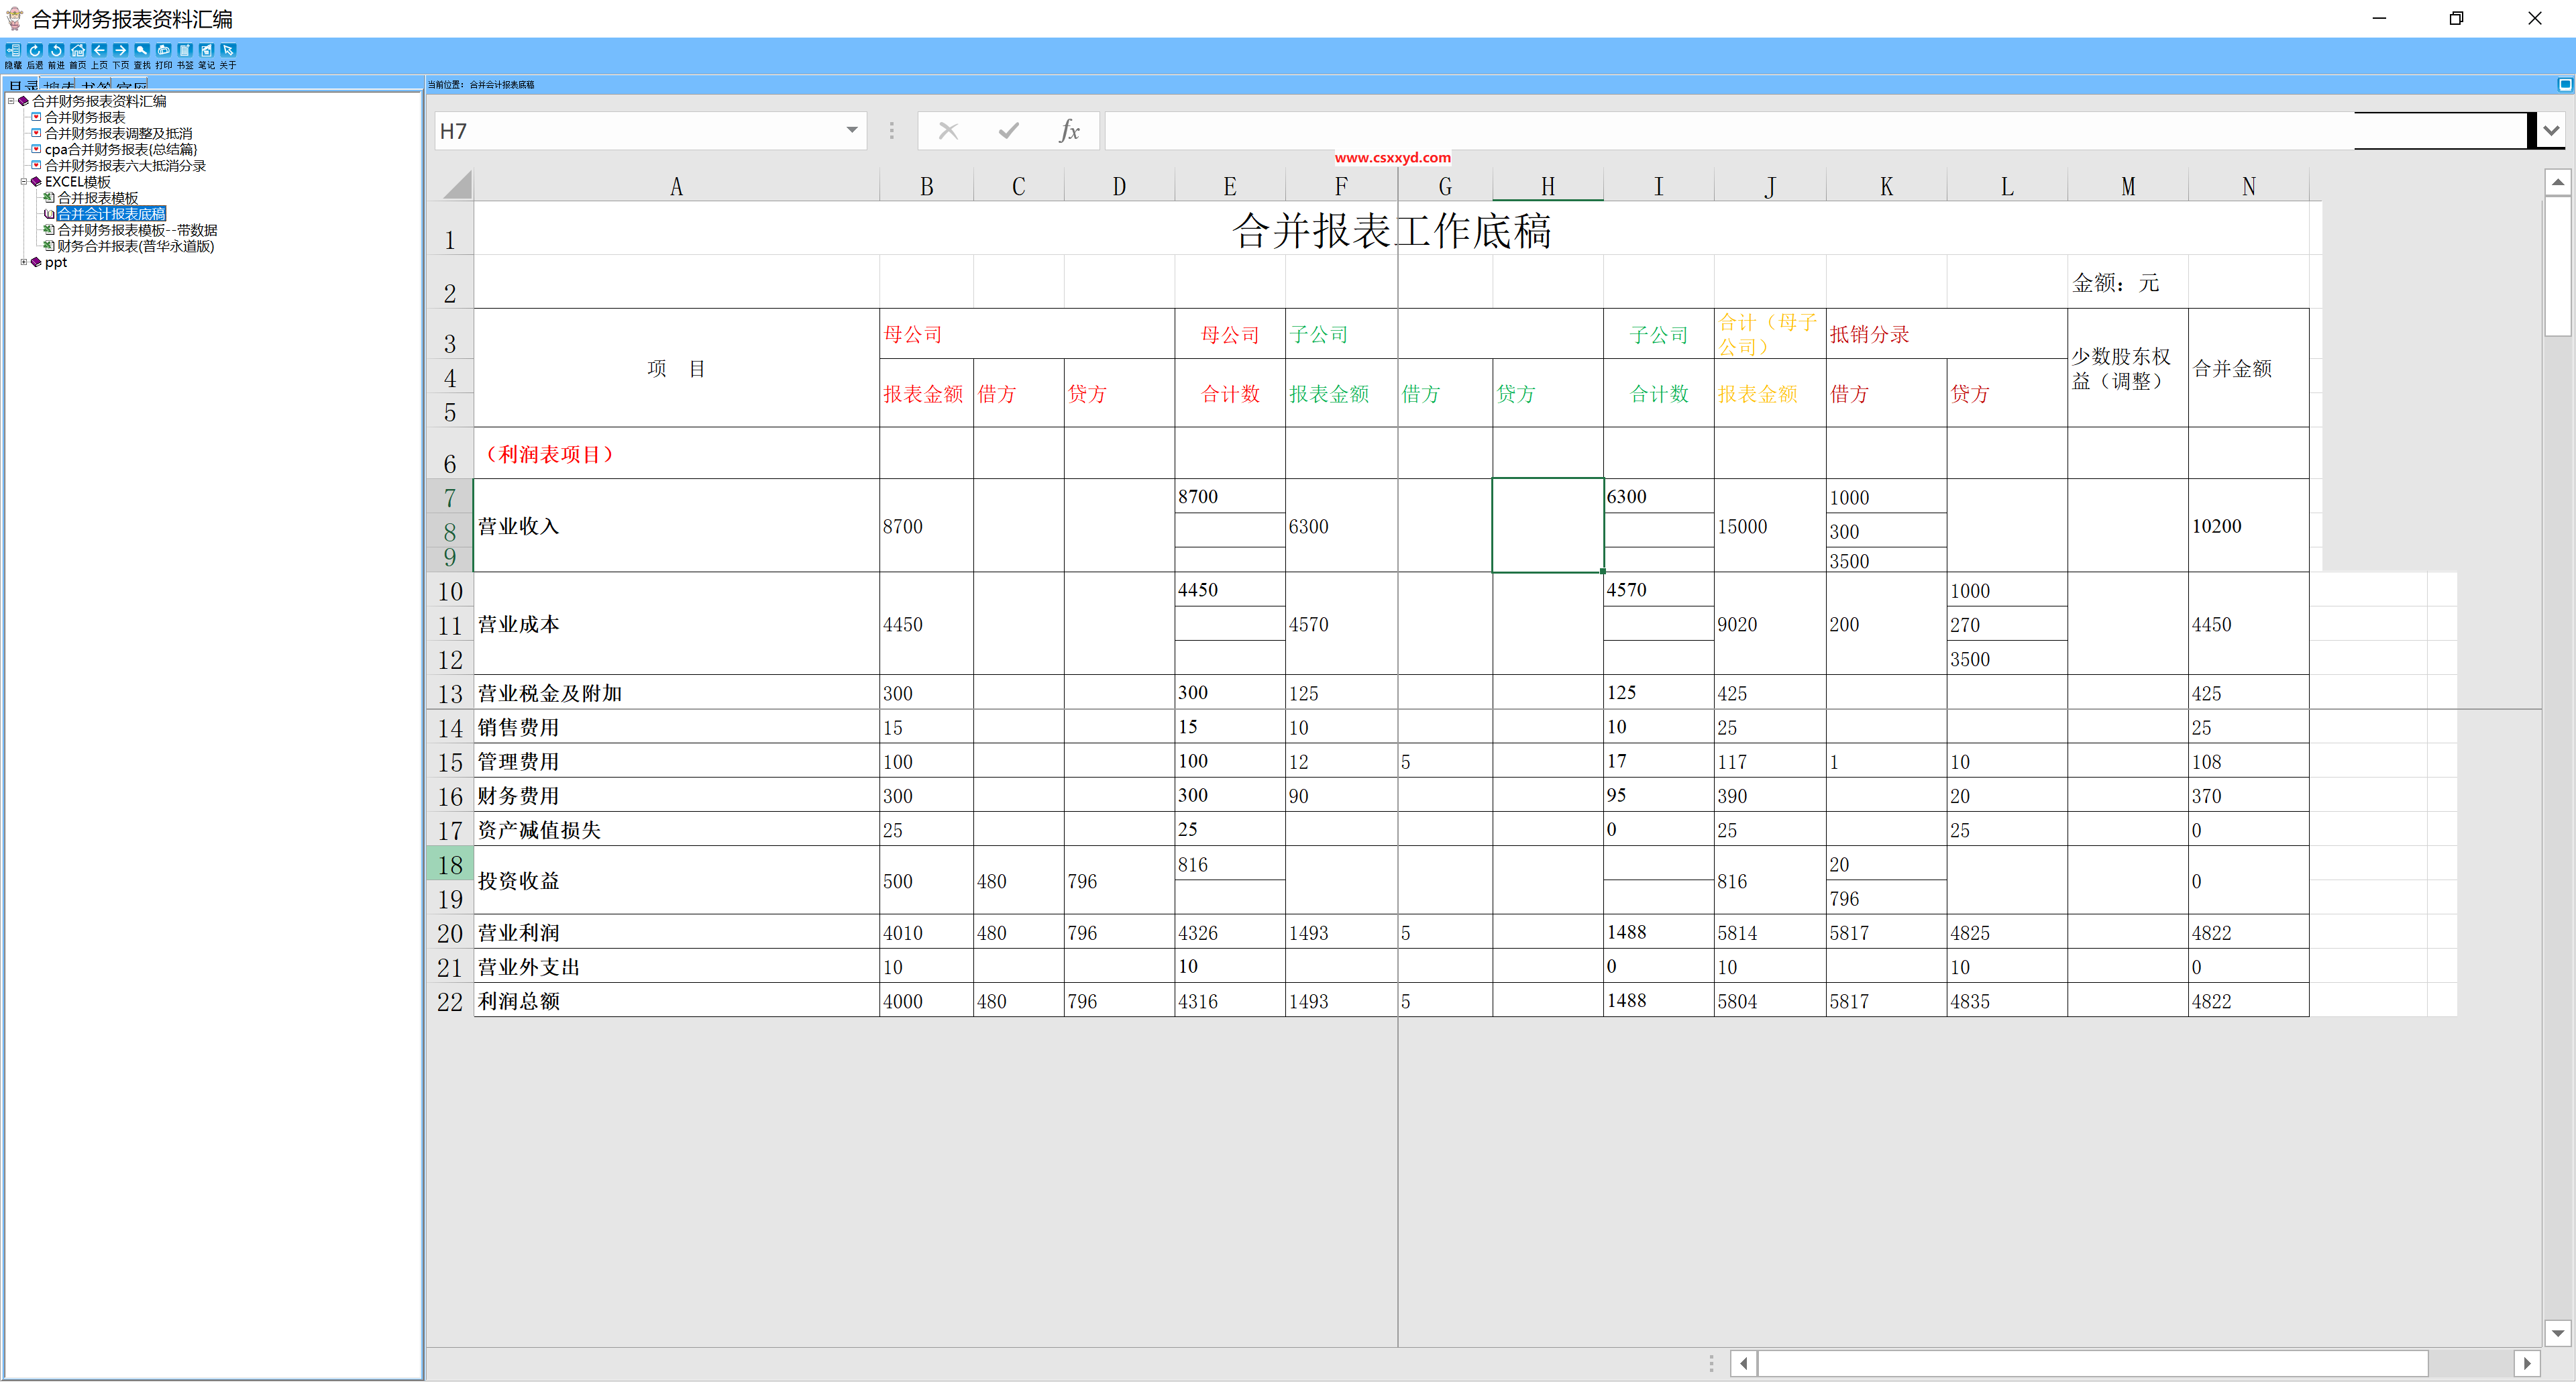Click the vertical scrollbar thumb
The image size is (2576, 1382).
point(2557,267)
